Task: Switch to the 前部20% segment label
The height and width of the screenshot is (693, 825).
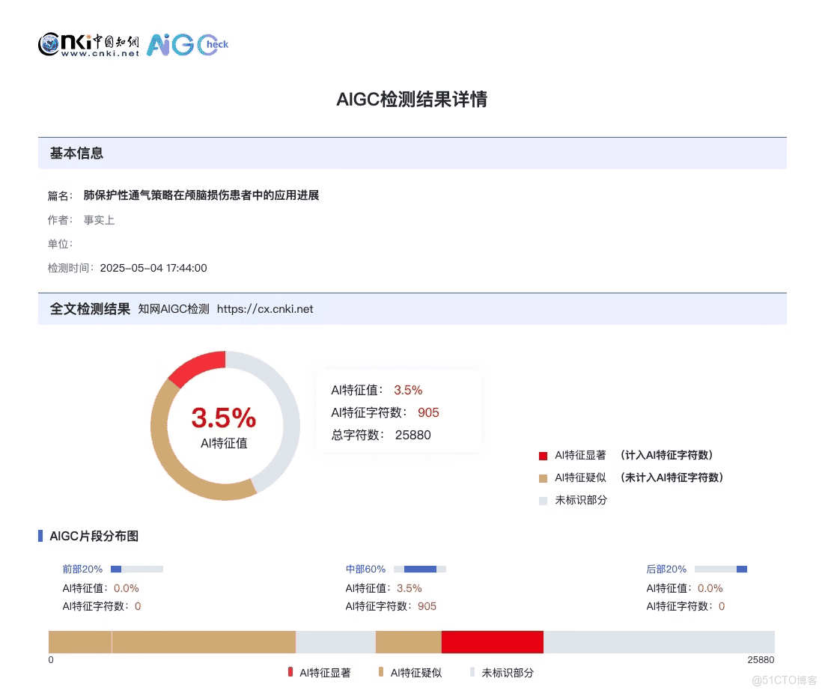Action: 82,569
